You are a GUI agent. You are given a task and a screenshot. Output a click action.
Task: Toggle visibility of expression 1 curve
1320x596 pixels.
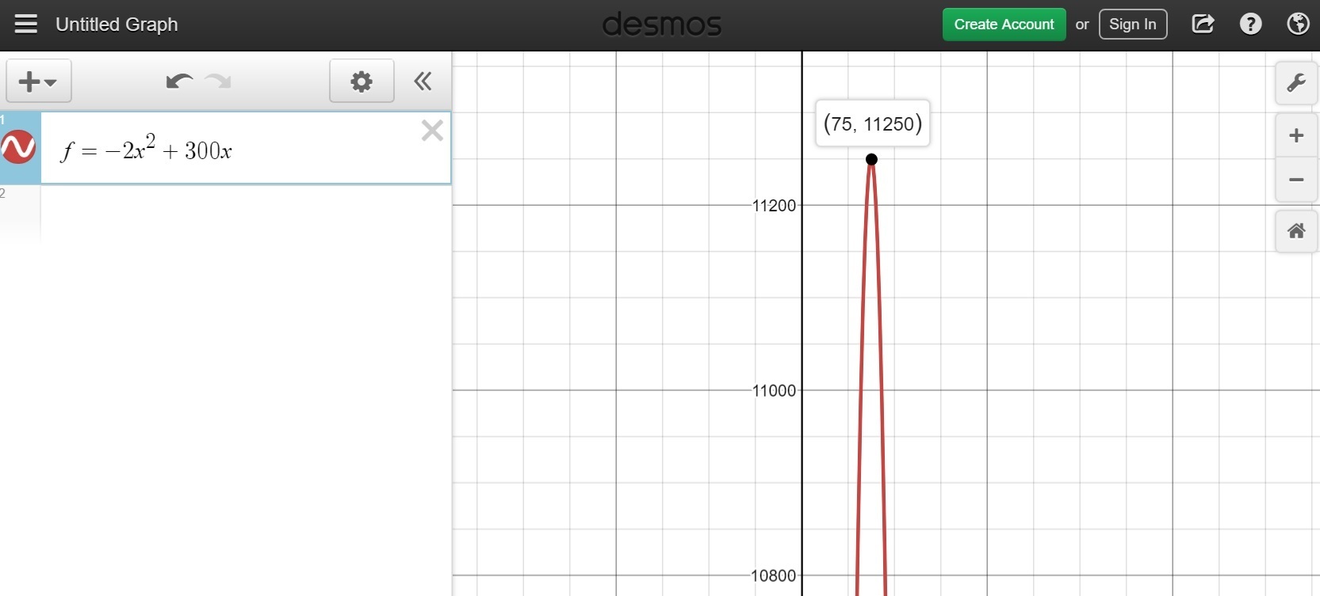18,147
